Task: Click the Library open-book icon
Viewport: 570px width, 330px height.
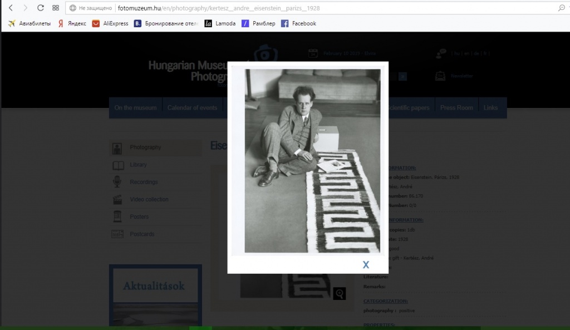Action: pos(118,165)
